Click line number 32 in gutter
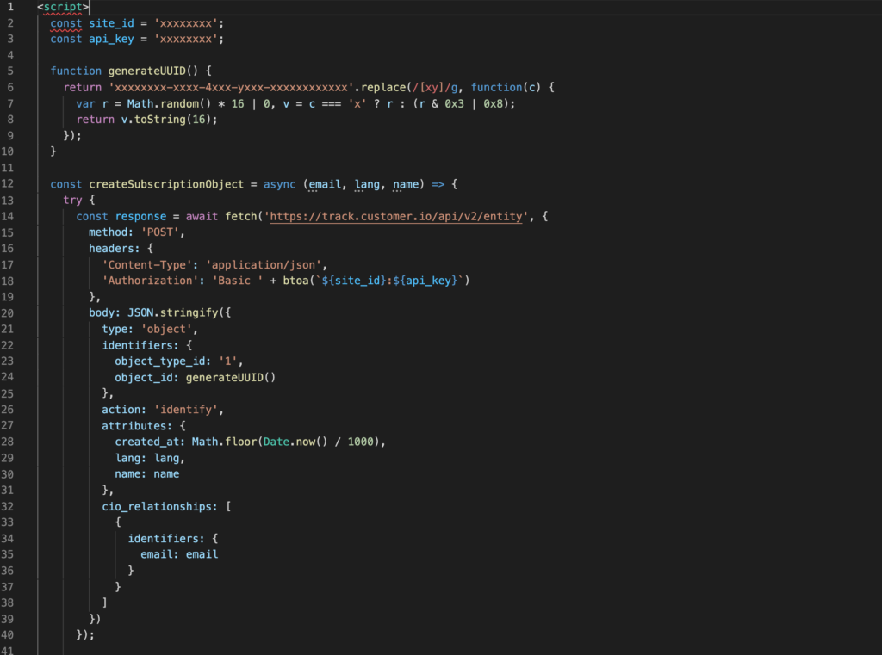This screenshot has width=882, height=655. point(7,507)
